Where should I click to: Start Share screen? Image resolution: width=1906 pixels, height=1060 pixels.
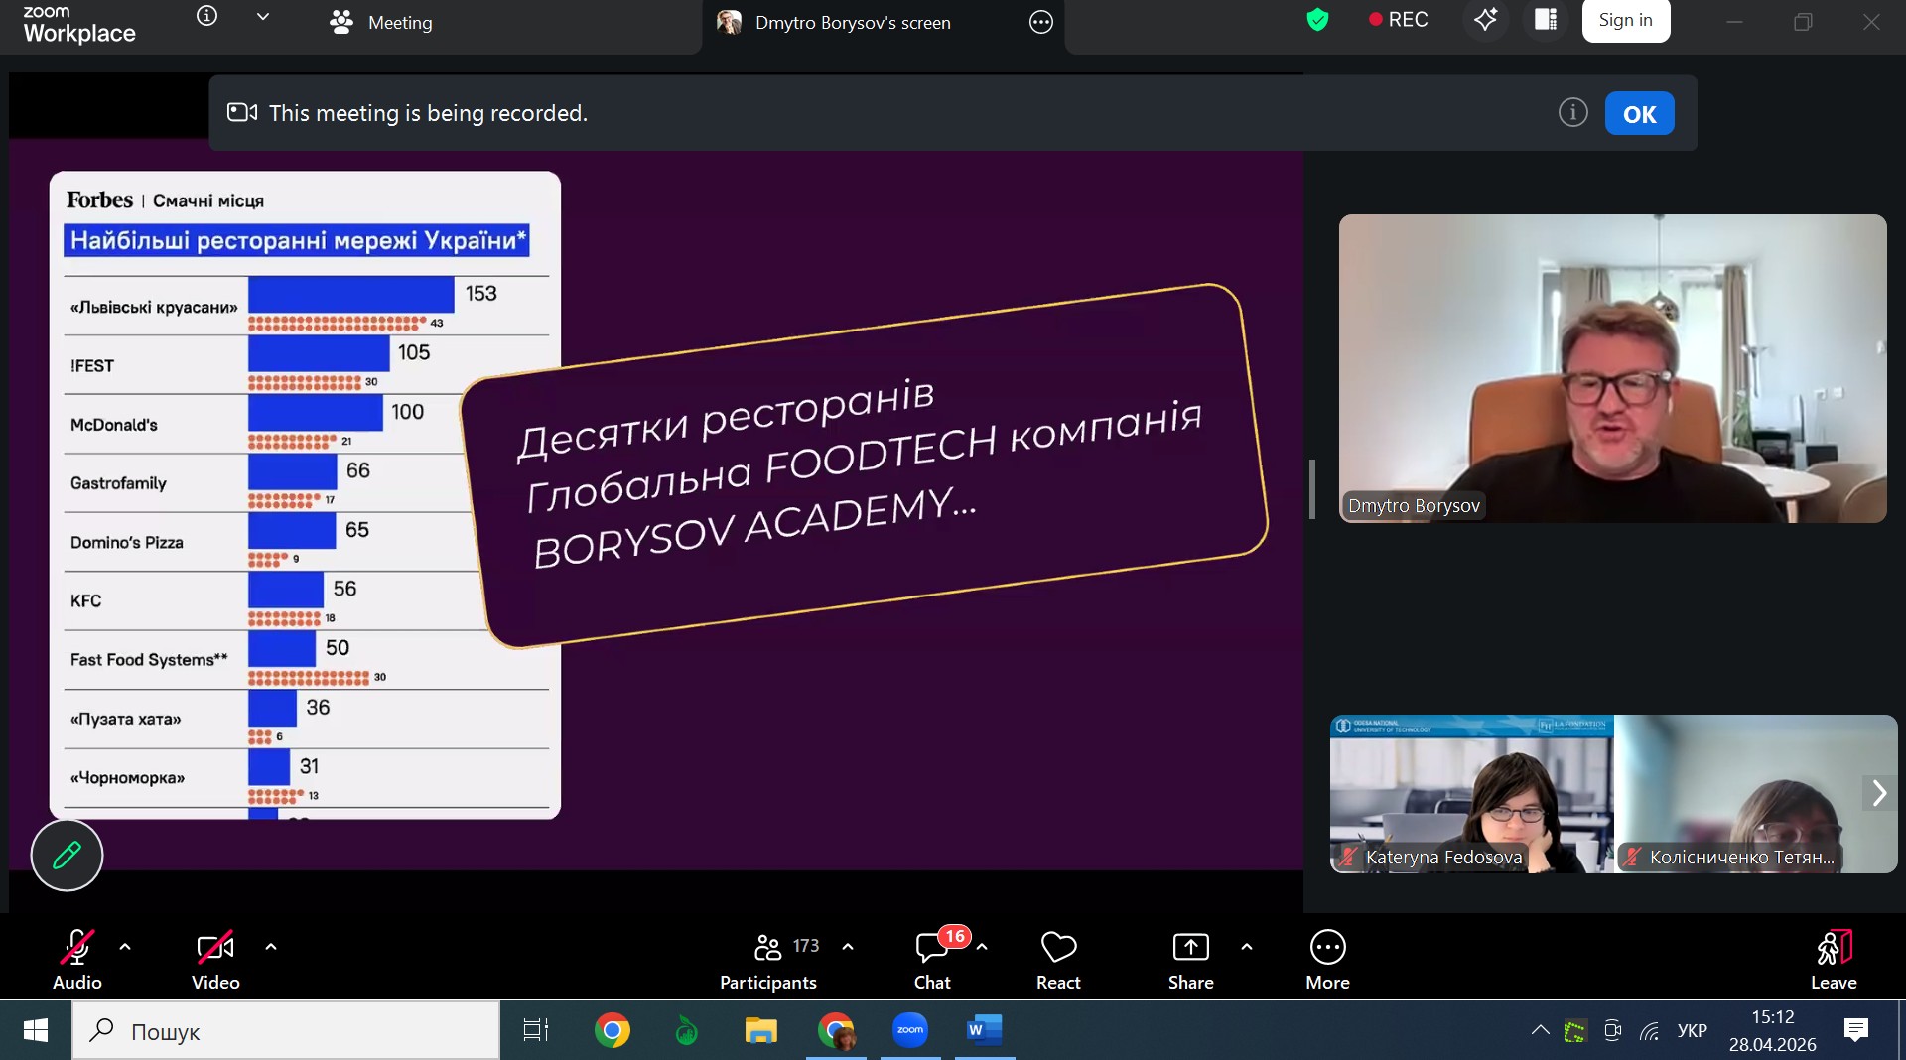[1191, 960]
